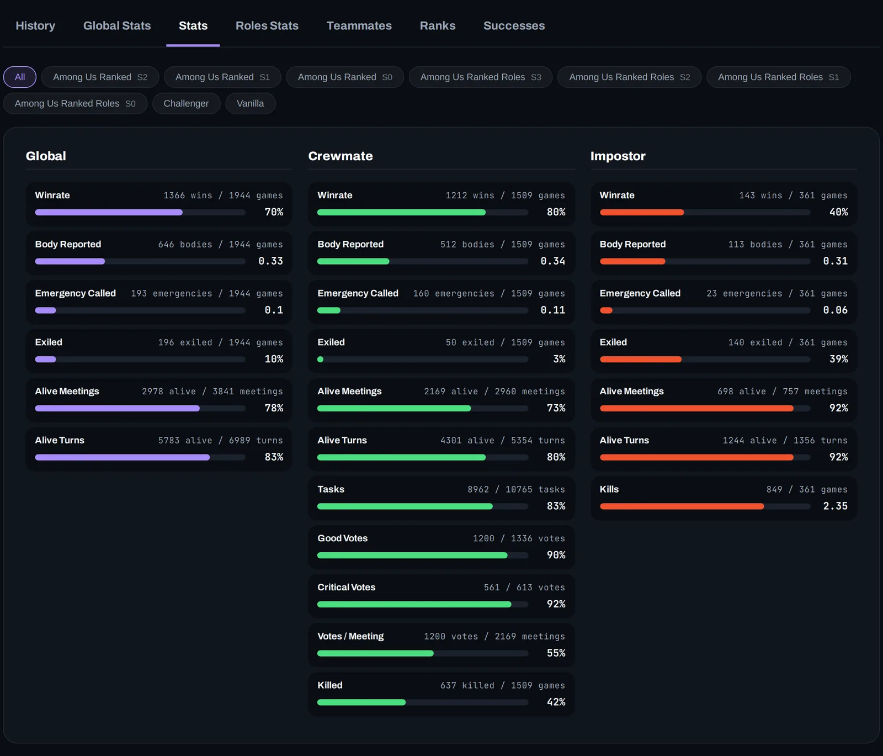Click "698 alive / 757 meetings" text

783,392
